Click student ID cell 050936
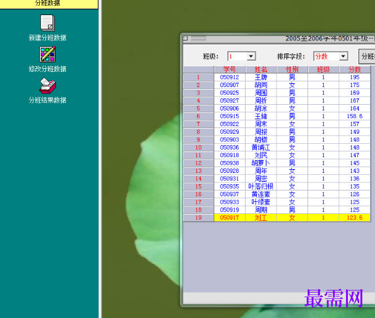This screenshot has width=375, height=318. coord(230,148)
